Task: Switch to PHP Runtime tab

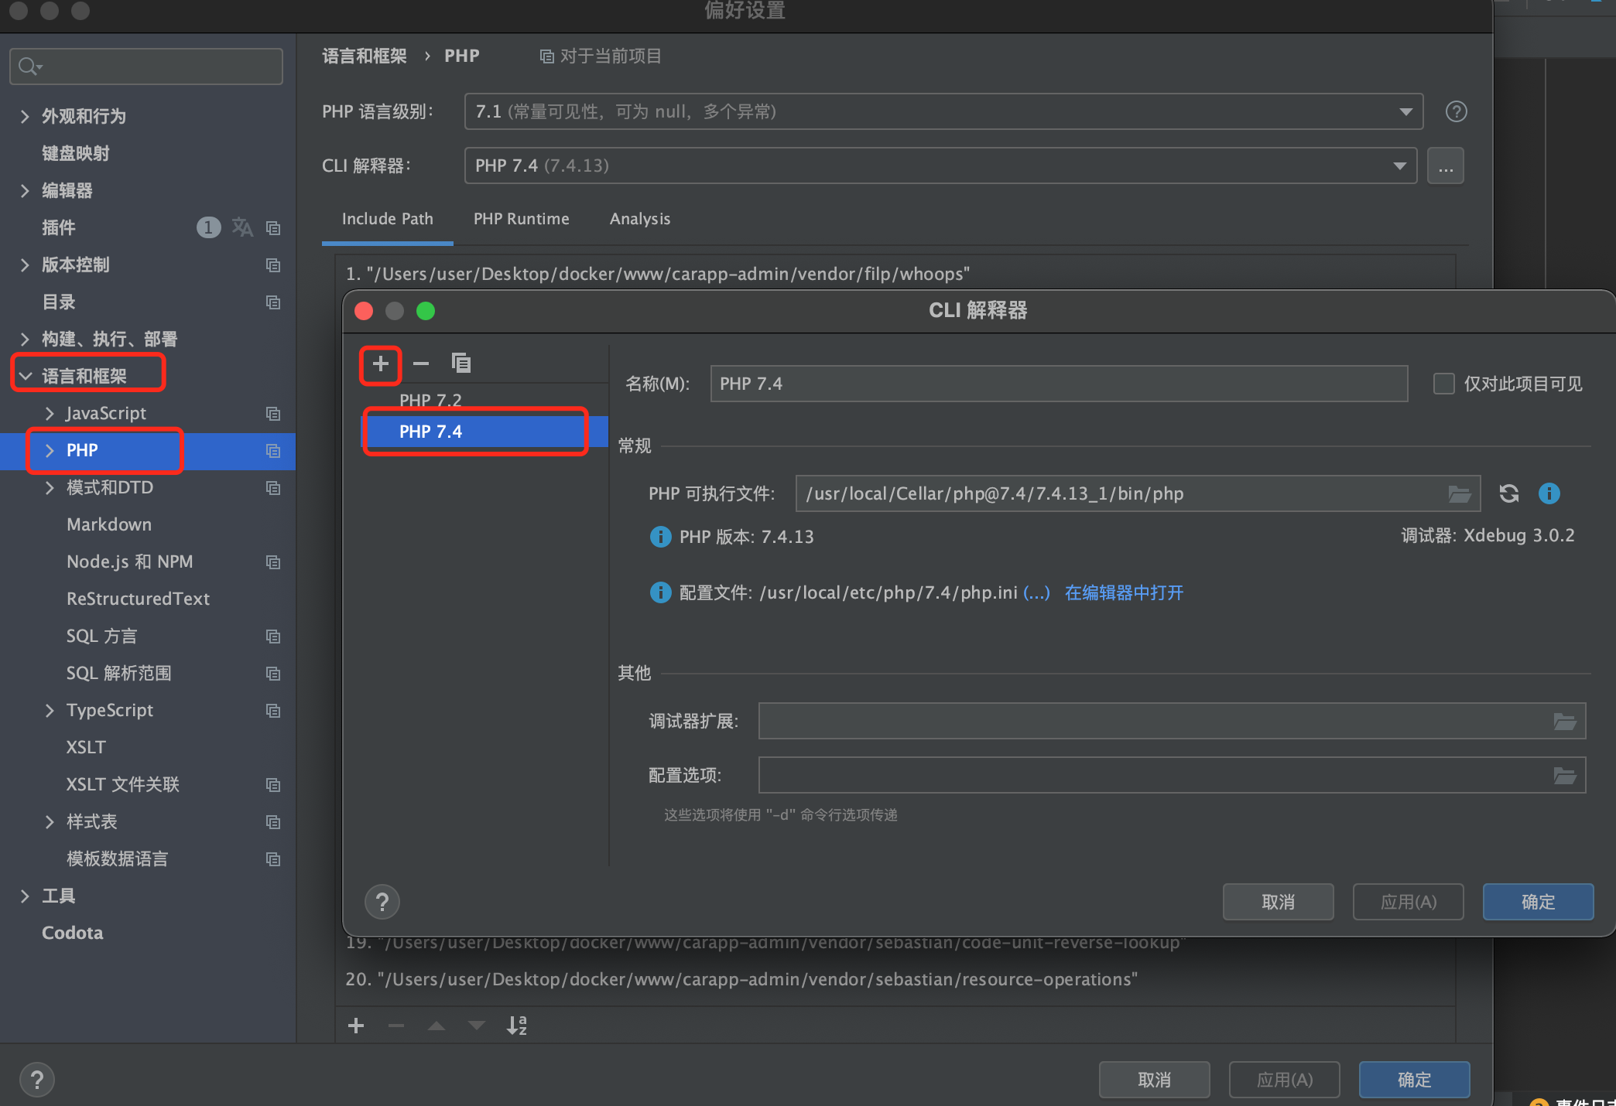Action: (521, 219)
